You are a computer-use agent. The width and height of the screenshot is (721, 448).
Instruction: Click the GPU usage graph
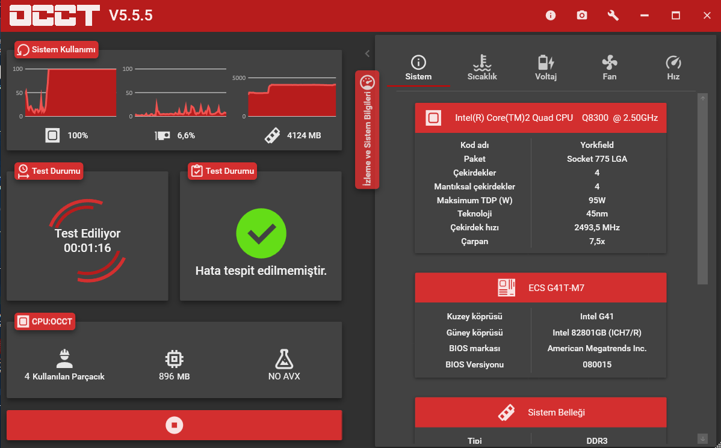point(181,93)
